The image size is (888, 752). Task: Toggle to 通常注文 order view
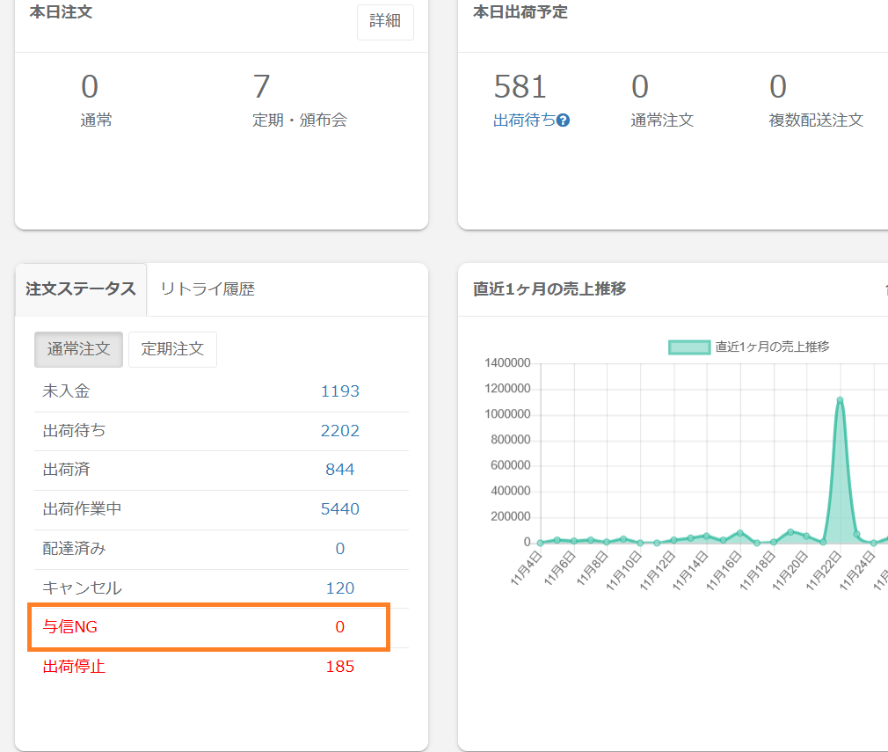pyautogui.click(x=78, y=349)
